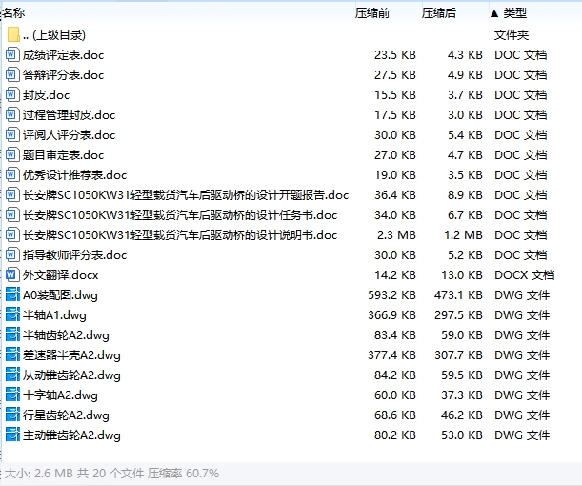This screenshot has width=582, height=486.
Task: Click the Word icon of the 任务书.doc file
Action: 11,215
